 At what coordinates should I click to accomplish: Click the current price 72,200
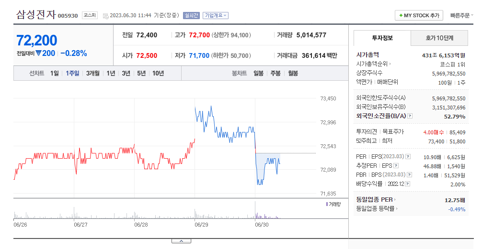click(x=37, y=40)
